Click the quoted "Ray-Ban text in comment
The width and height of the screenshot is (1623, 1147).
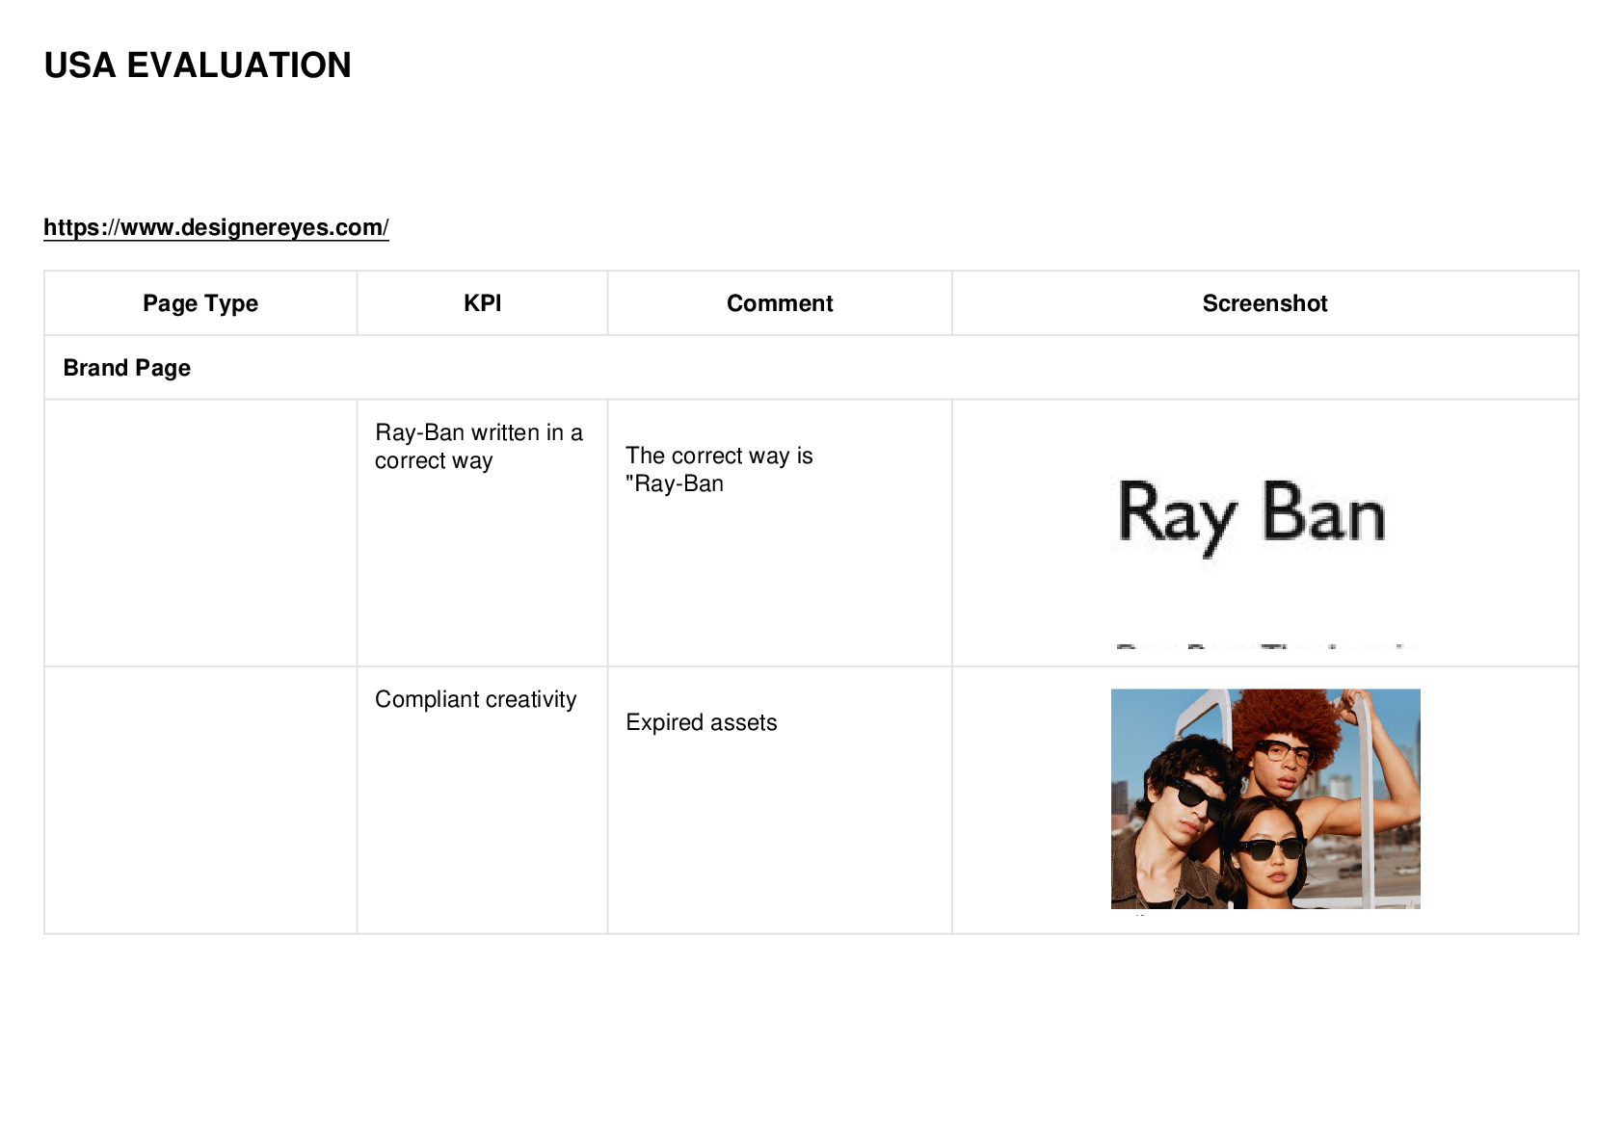[675, 483]
